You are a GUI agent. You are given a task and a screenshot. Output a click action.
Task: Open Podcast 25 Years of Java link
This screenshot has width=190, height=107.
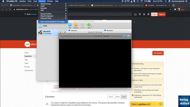[x=147, y=69]
